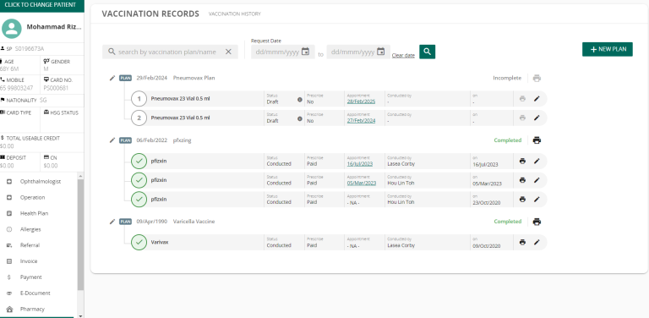Clear the request date filter
This screenshot has width=649, height=318.
(403, 56)
